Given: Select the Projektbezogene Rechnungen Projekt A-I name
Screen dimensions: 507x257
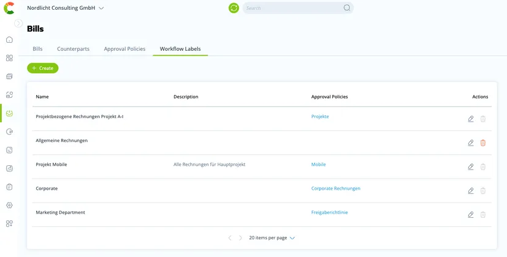Looking at the screenshot, I should [80, 116].
